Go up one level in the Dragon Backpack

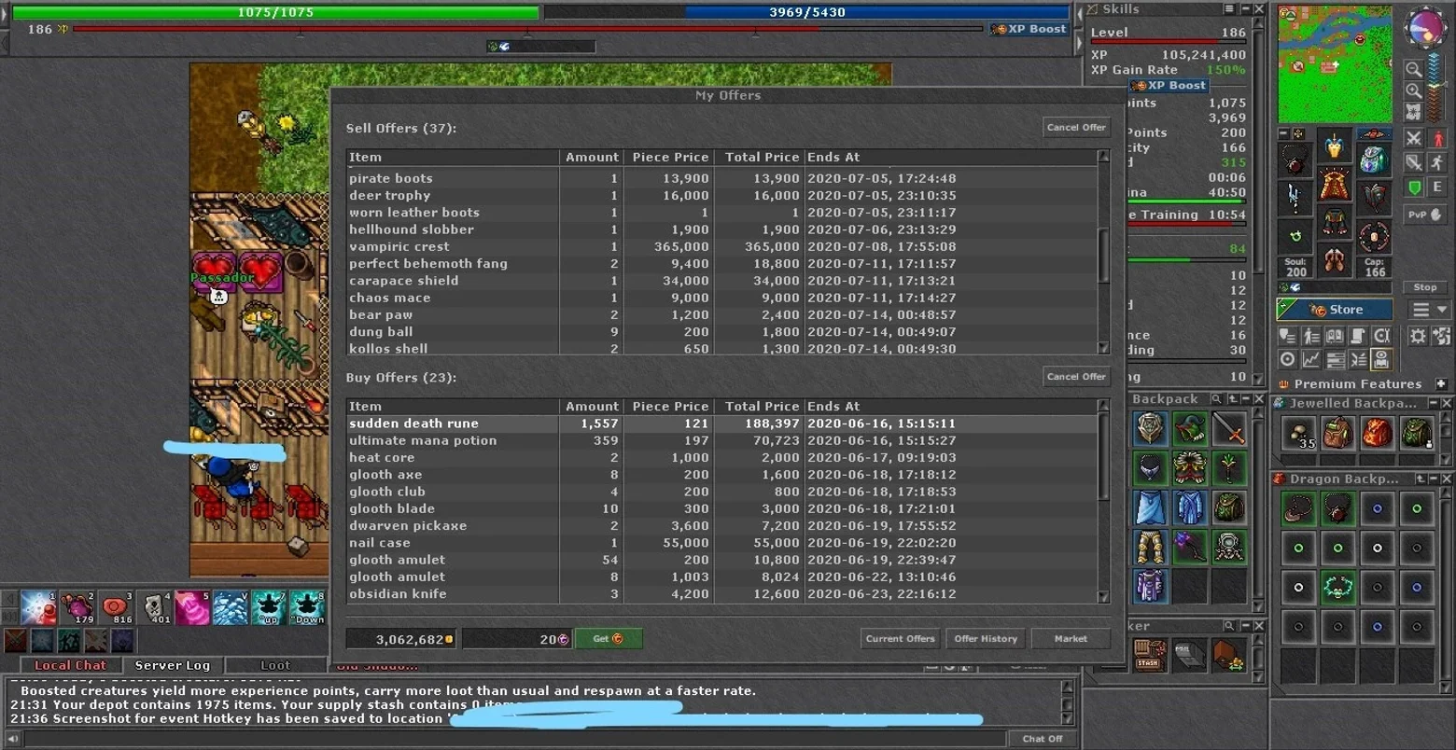(x=1421, y=479)
